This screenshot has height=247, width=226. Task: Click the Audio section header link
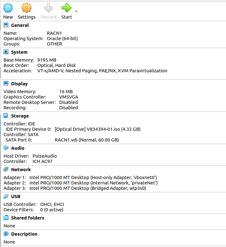(x=18, y=148)
